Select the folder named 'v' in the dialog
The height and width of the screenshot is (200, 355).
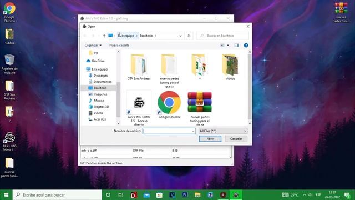point(200,67)
